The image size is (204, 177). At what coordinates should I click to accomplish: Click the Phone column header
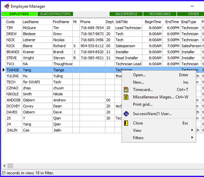pyautogui.click(x=92, y=22)
